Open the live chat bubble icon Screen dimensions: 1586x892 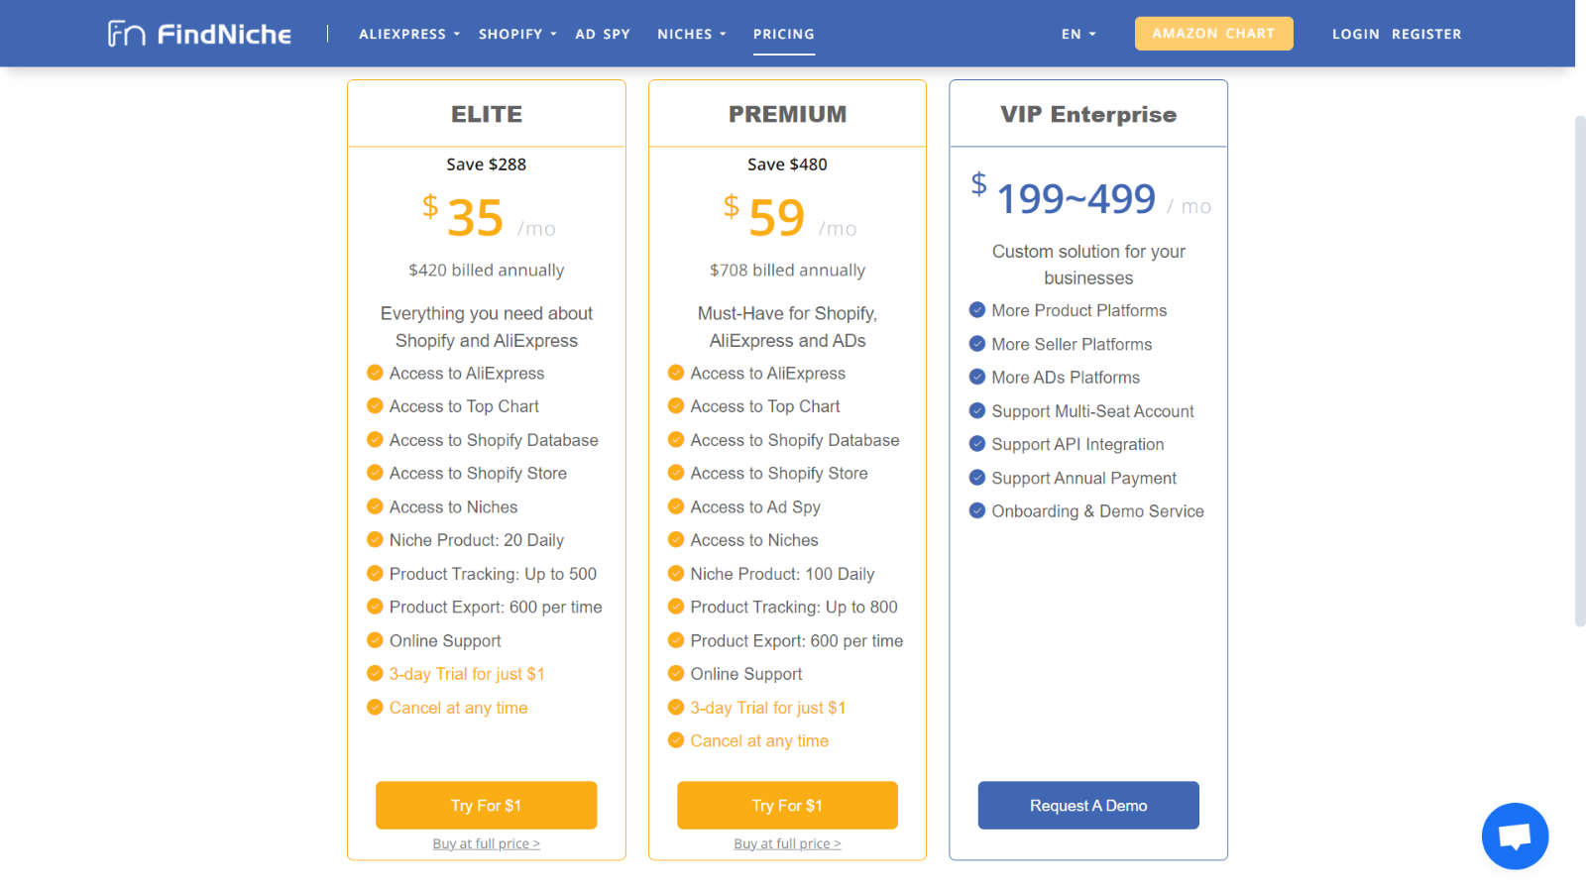pos(1515,836)
